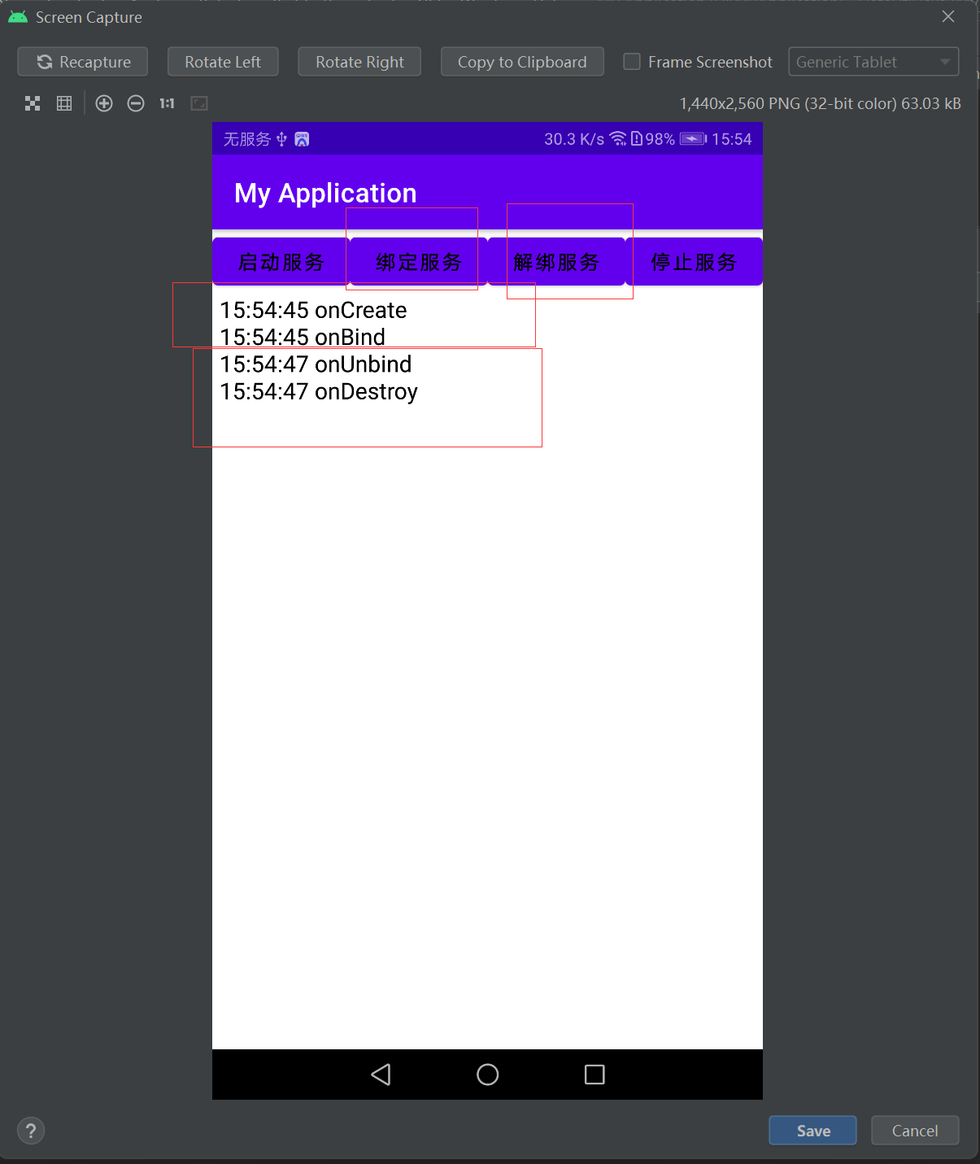The height and width of the screenshot is (1164, 980).
Task: Zoom in on the screenshot preview
Action: [x=104, y=103]
